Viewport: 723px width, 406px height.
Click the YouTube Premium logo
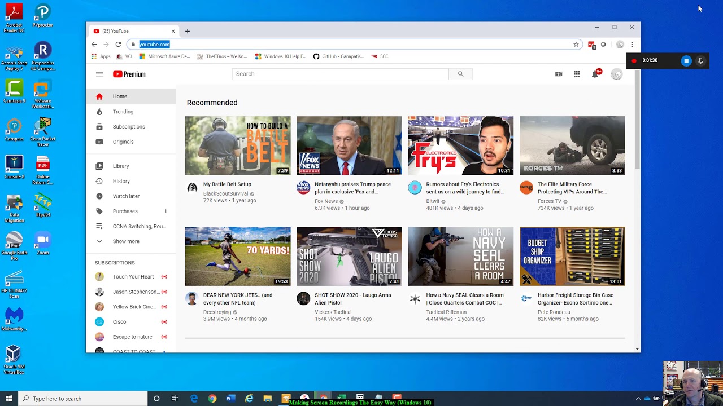coord(129,74)
